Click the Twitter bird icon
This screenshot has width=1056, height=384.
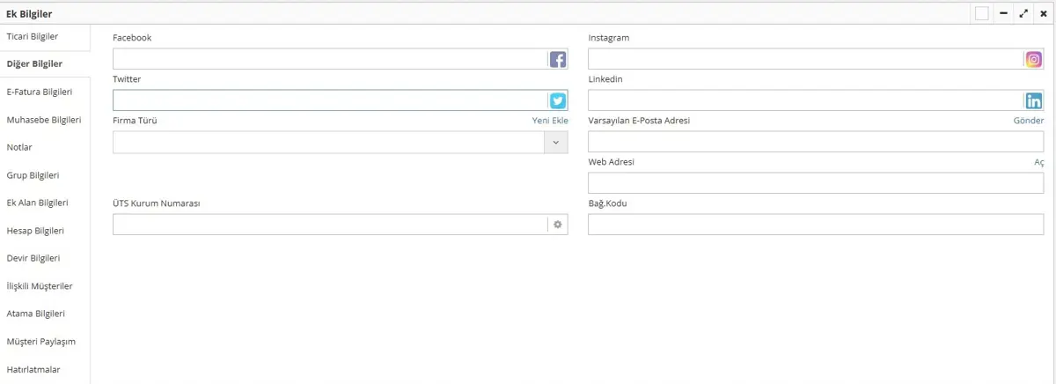pyautogui.click(x=558, y=101)
